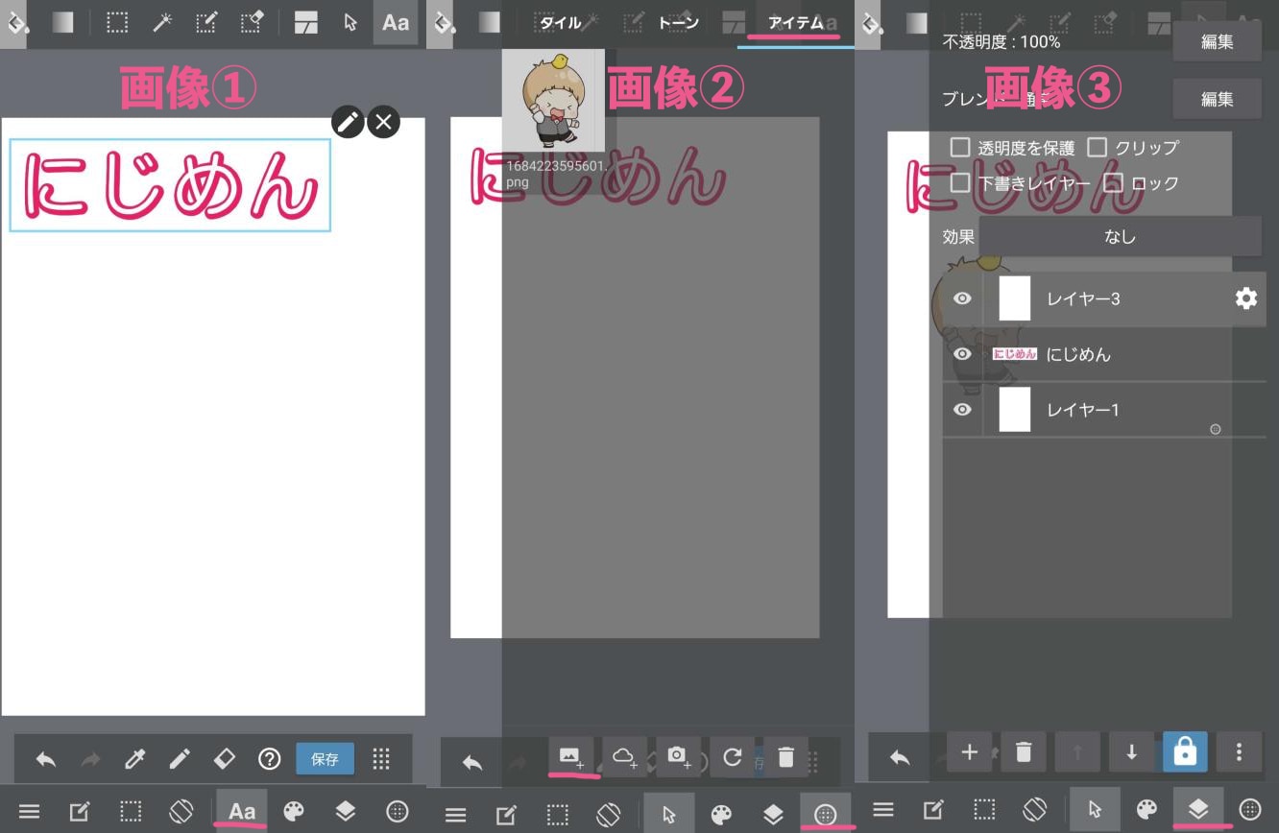The width and height of the screenshot is (1279, 833).
Task: Switch to the タイル tab in image ②
Action: [560, 22]
